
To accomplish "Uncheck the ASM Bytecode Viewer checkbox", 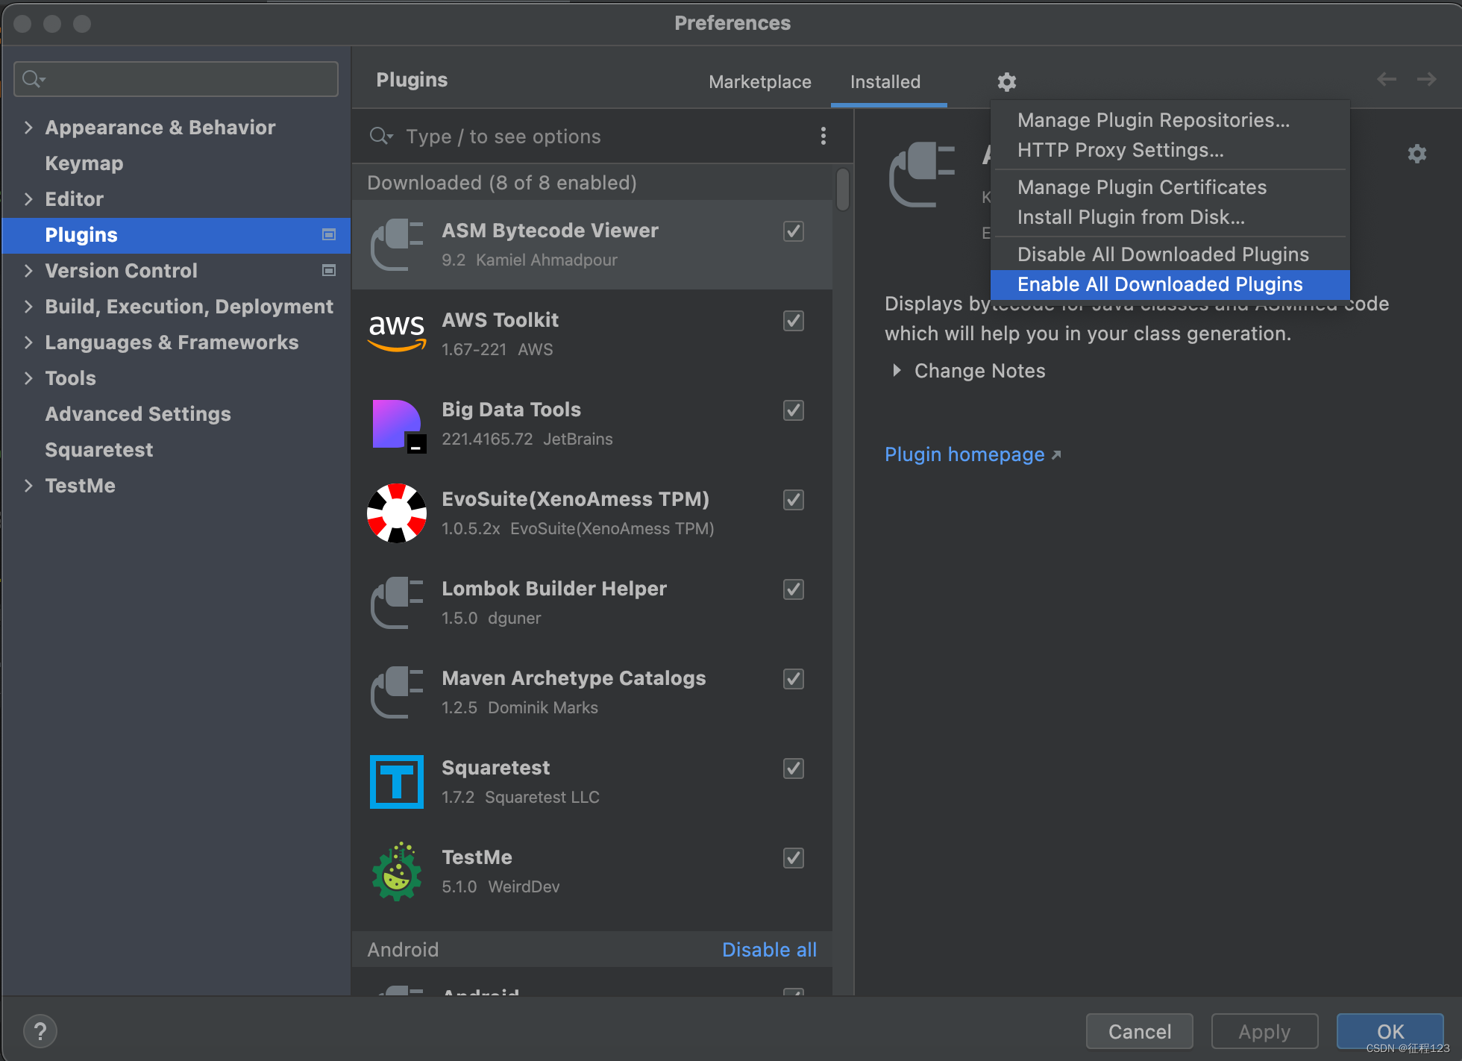I will pyautogui.click(x=793, y=231).
